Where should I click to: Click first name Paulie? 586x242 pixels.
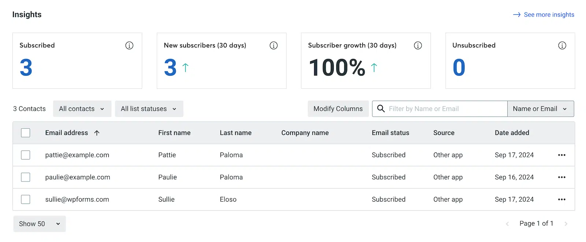click(167, 177)
